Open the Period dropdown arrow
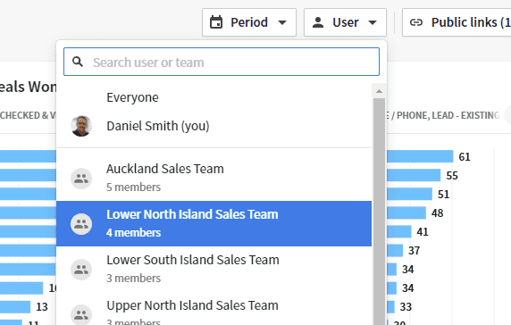The image size is (511, 325). click(282, 22)
